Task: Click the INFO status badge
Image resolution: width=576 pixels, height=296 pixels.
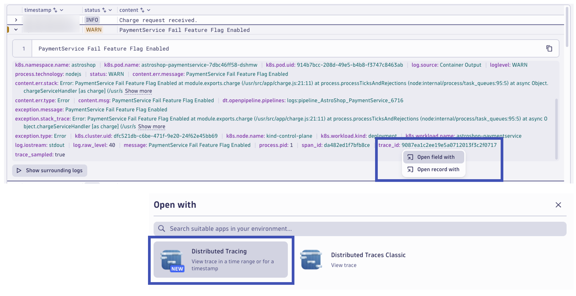Action: pos(92,20)
